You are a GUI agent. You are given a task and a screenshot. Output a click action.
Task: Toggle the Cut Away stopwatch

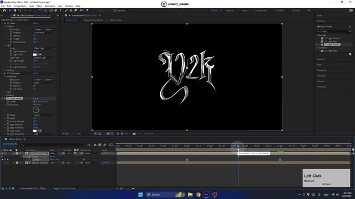11,89
